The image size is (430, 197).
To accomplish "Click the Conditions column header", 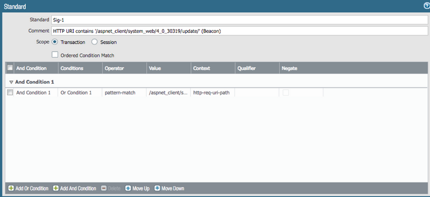I will click(80, 68).
